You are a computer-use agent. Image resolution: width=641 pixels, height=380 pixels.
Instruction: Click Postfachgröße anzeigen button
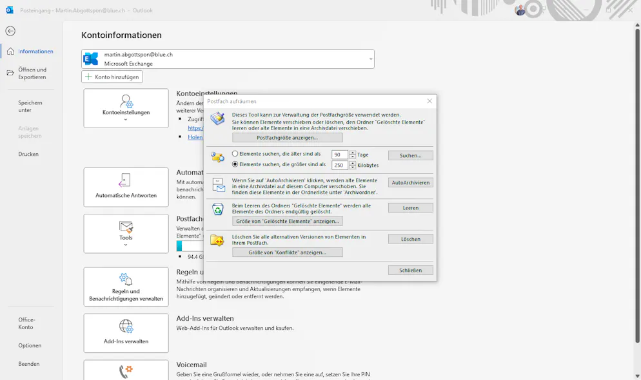(287, 138)
